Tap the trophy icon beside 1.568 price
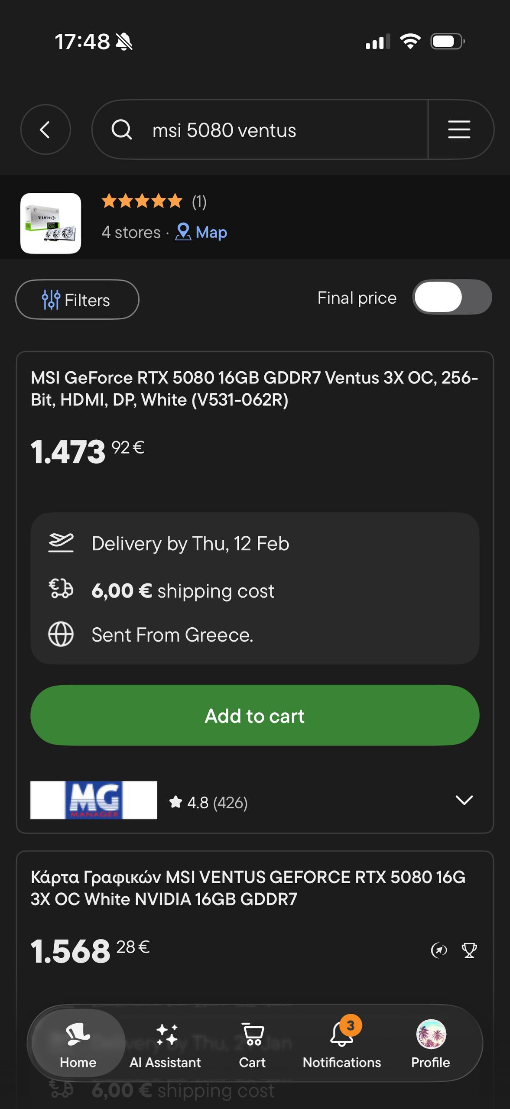The width and height of the screenshot is (510, 1109). tap(469, 950)
